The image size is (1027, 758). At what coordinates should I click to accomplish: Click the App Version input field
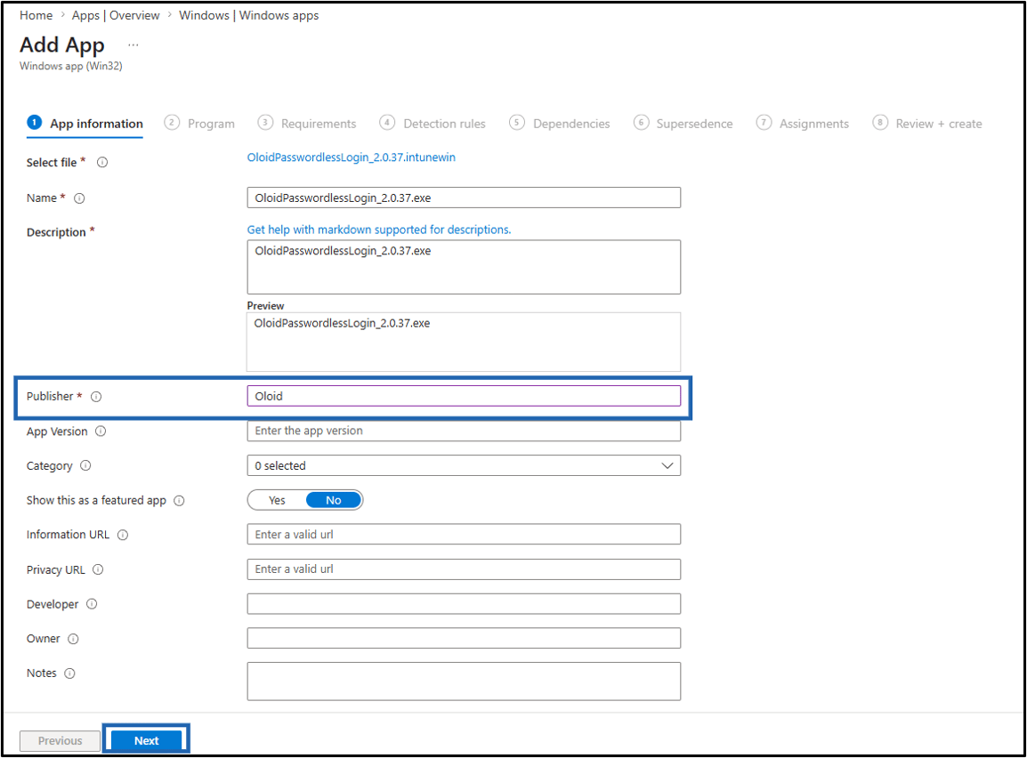point(464,431)
